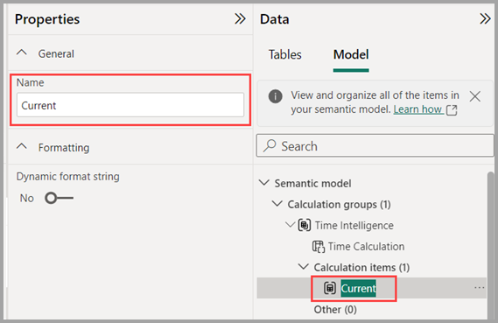This screenshot has width=498, height=323.
Task: Collapse the Calculation items node
Action: (x=304, y=267)
